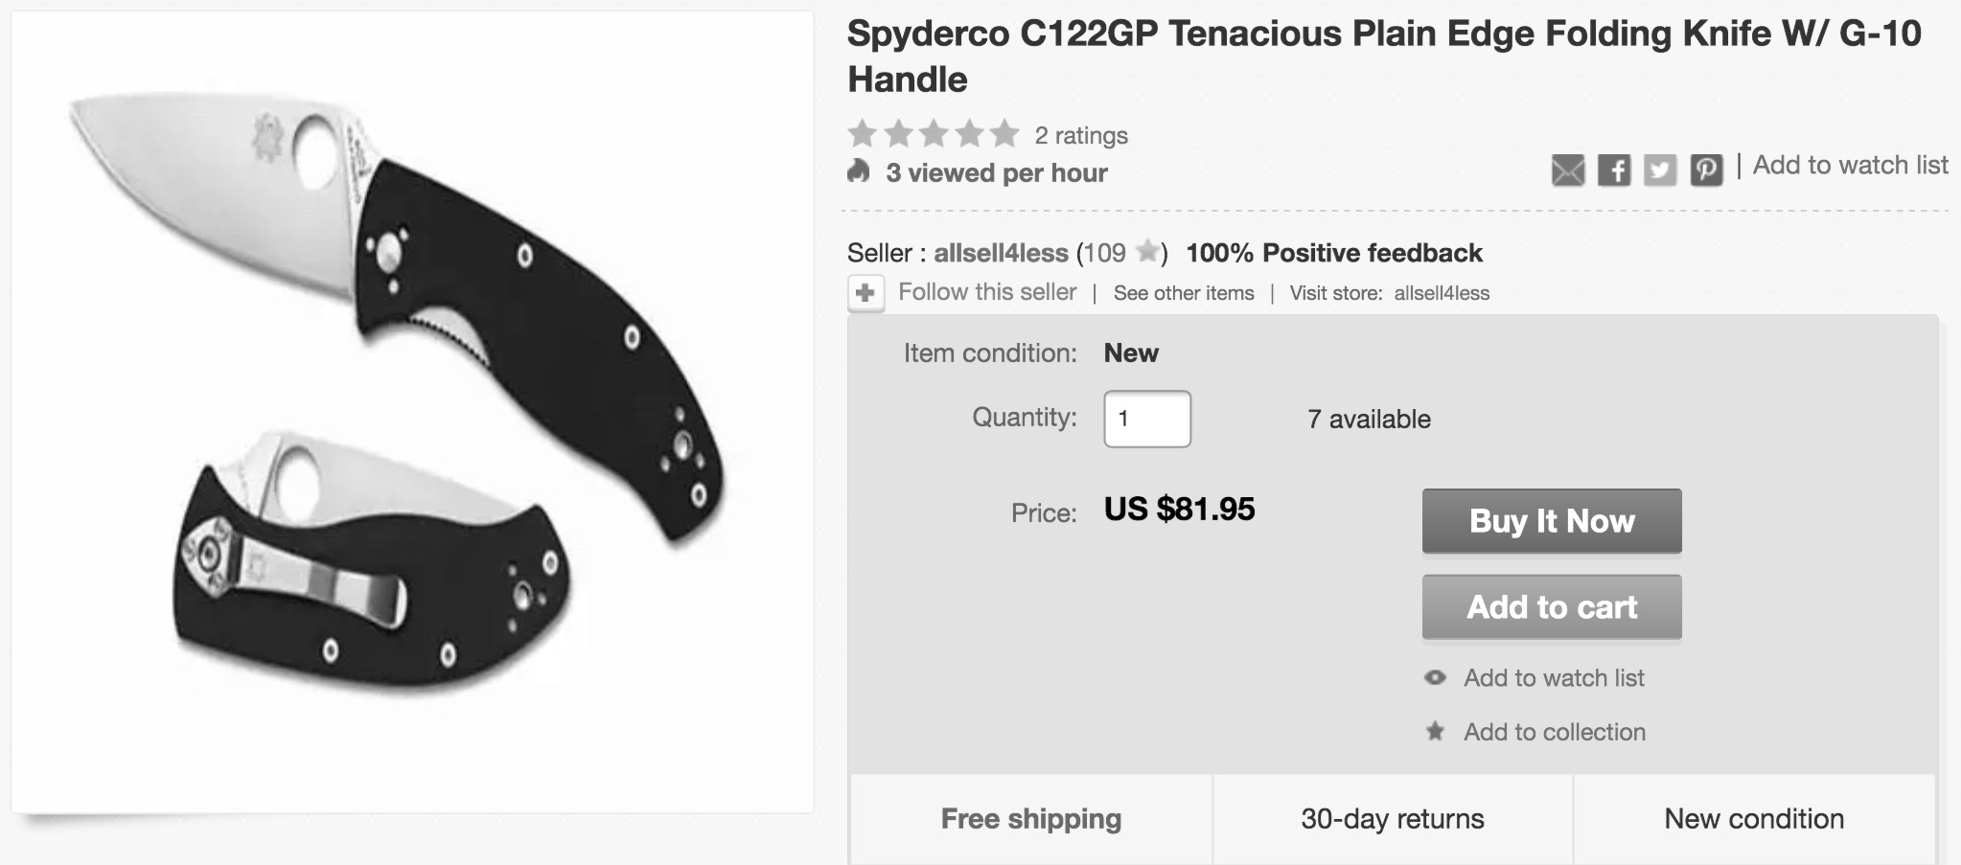Click Add to collection link
The image size is (1961, 865).
1554,732
